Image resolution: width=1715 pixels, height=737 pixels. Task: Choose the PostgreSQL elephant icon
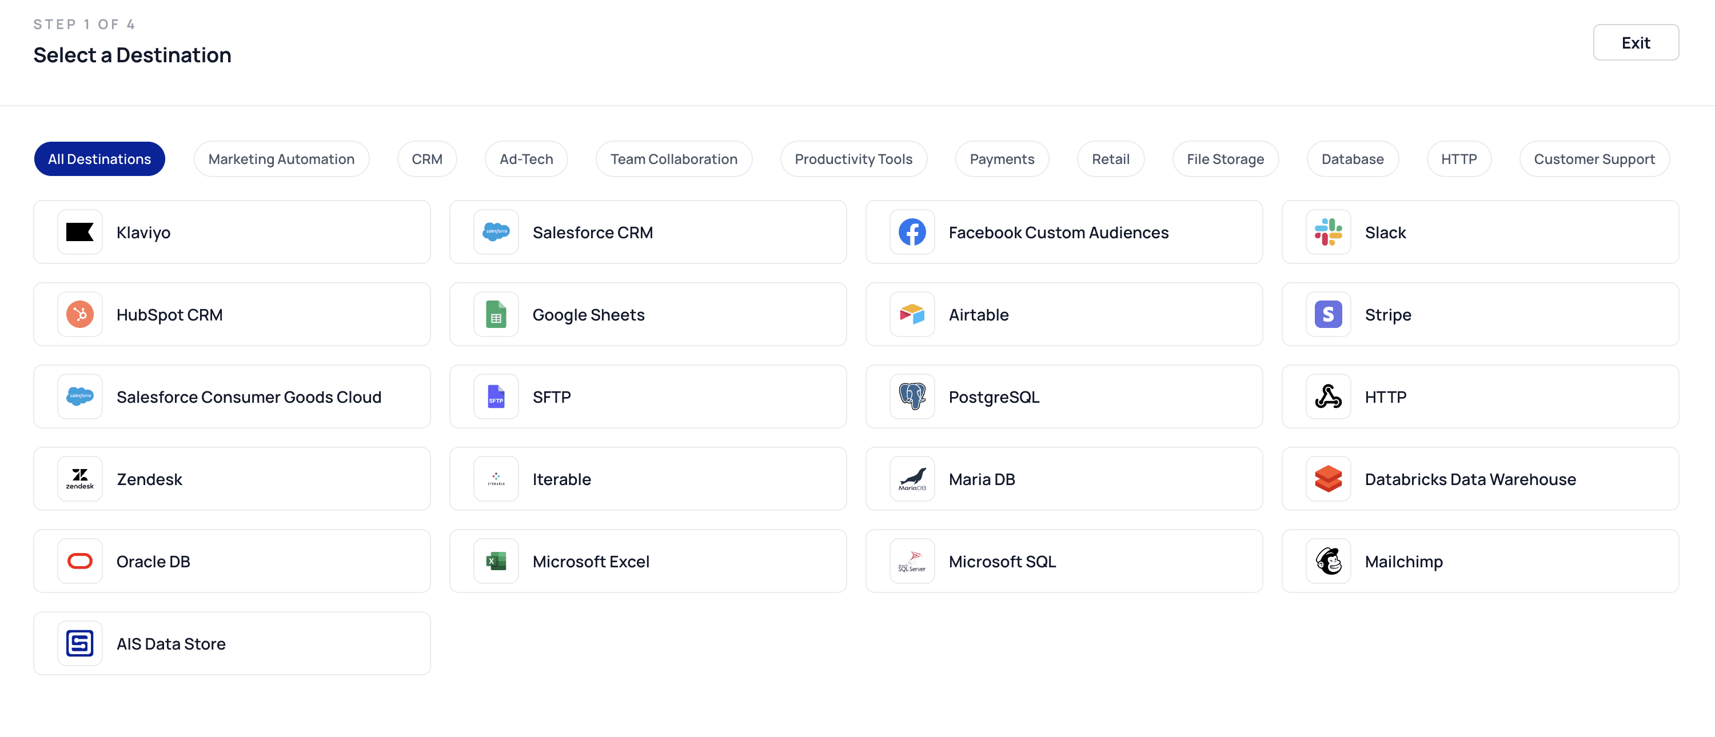(911, 396)
